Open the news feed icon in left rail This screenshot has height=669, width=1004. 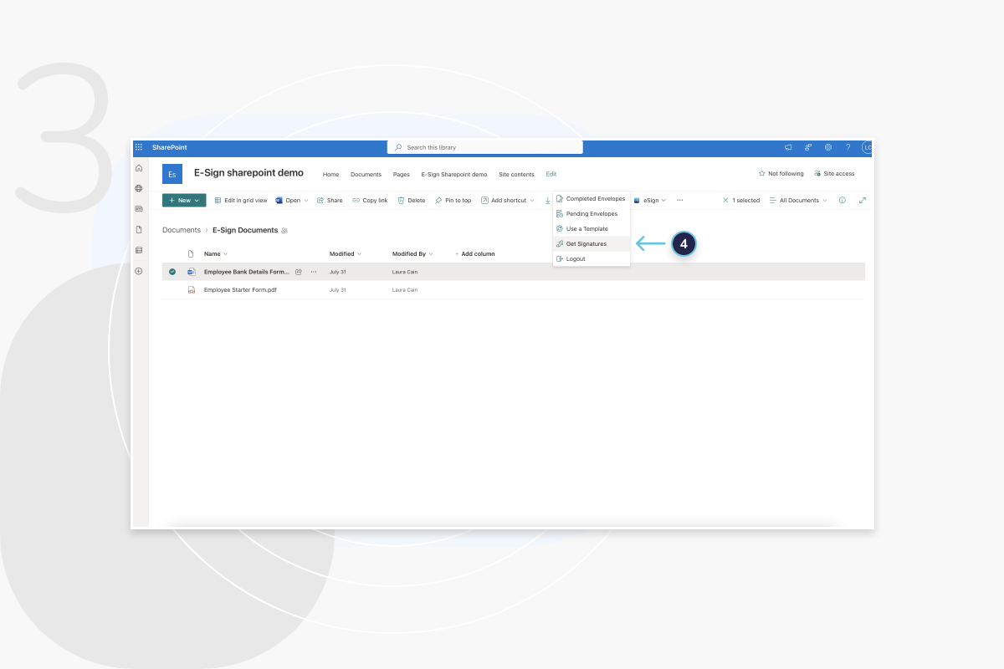139,208
